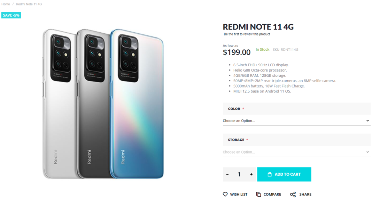
Task: Click the Home breadcrumb link
Action: [x=5, y=4]
